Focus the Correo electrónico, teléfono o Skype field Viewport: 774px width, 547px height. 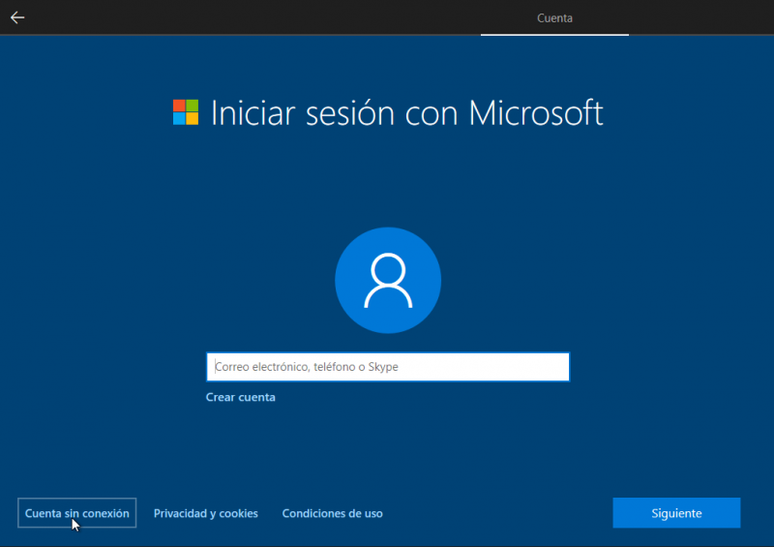coord(387,367)
